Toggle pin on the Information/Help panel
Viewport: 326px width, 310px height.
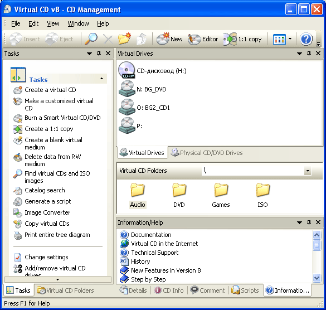[309, 222]
